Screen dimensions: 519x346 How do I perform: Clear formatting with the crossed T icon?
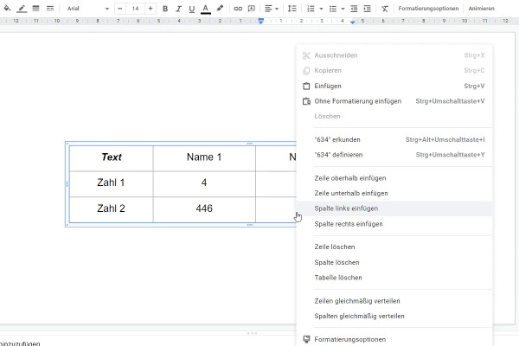pos(385,9)
